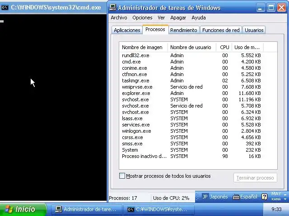Select the cmd.exe process row
This screenshot has width=289, height=216.
click(x=191, y=62)
